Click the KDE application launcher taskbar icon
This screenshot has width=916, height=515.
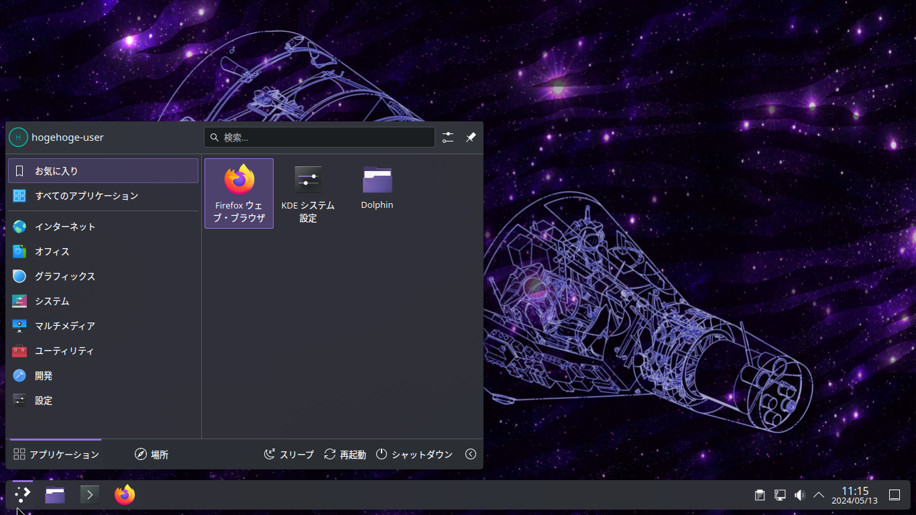coord(22,495)
